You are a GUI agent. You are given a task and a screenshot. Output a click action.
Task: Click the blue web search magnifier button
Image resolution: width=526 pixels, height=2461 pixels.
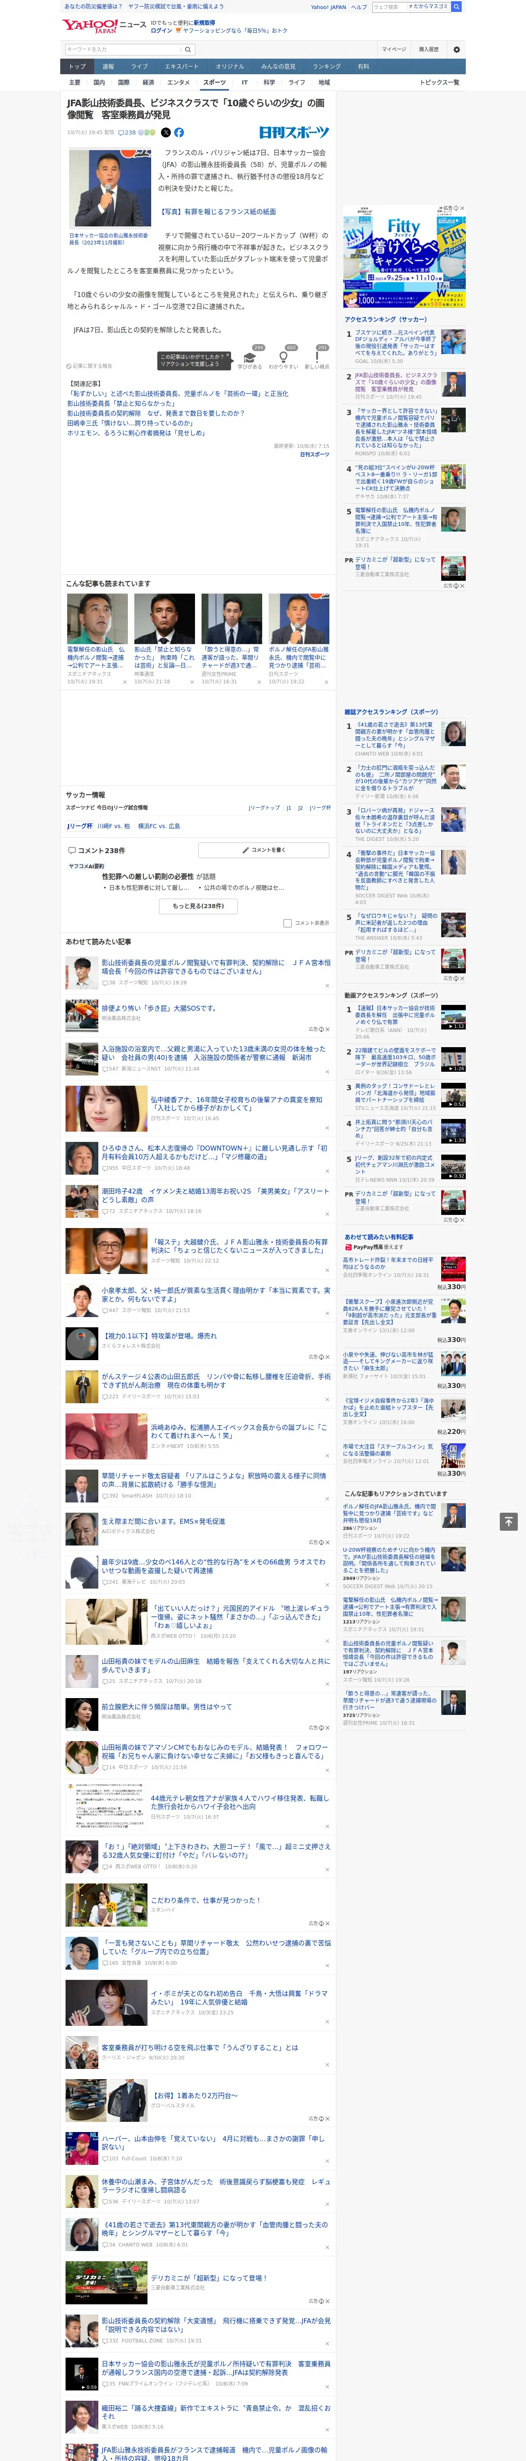pos(456,7)
